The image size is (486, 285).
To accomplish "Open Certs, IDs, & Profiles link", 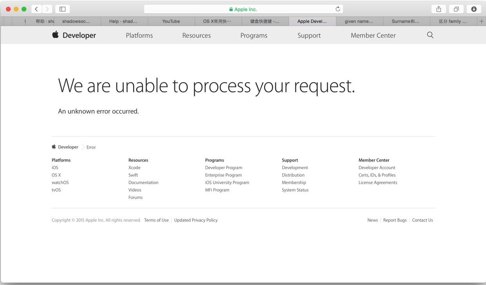I will point(377,175).
